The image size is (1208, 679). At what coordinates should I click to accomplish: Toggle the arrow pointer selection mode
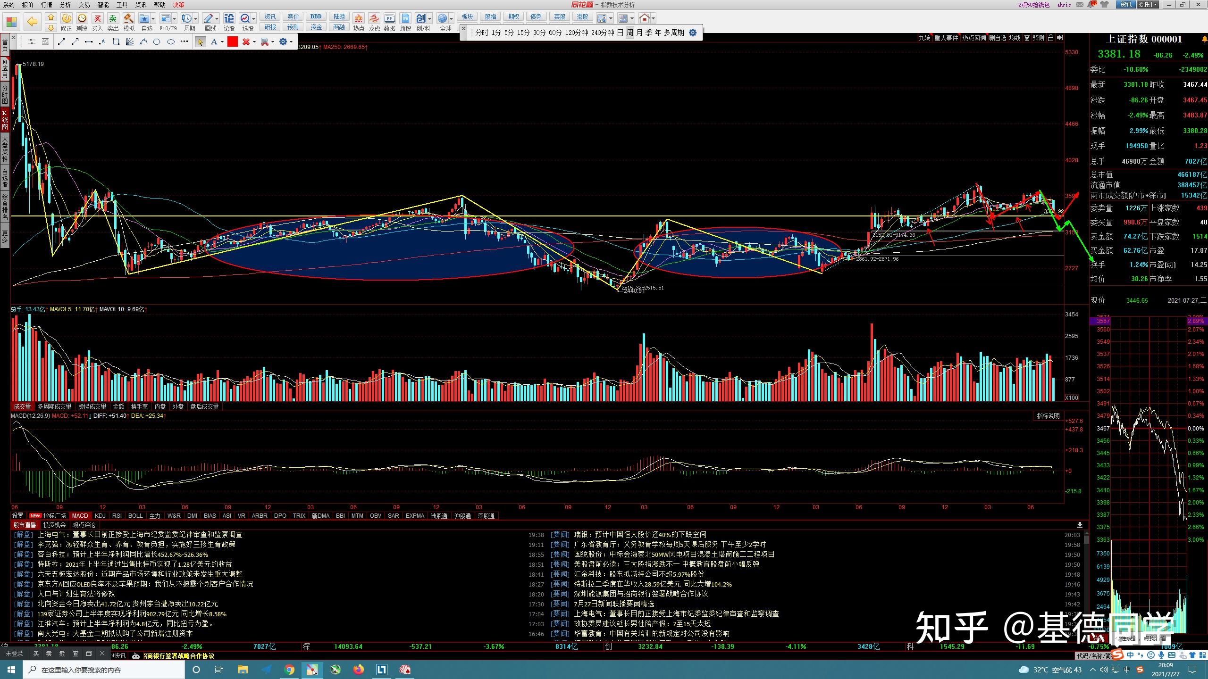(x=200, y=42)
